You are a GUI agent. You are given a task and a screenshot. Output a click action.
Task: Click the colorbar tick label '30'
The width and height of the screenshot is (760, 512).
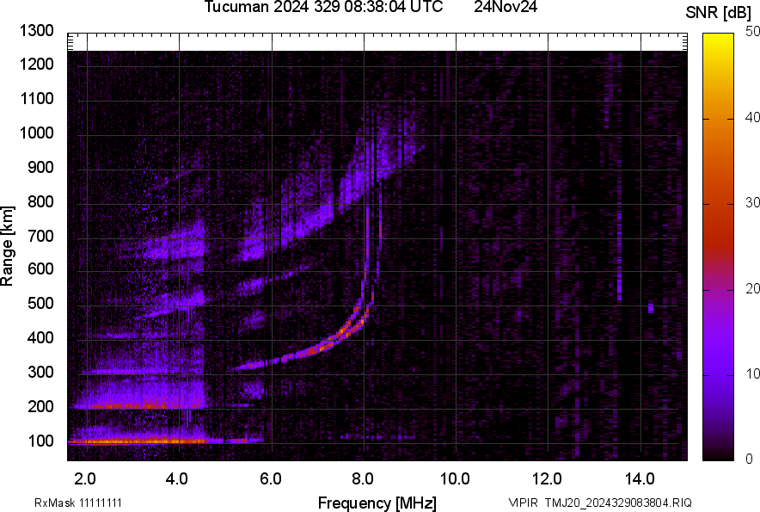[x=752, y=203]
